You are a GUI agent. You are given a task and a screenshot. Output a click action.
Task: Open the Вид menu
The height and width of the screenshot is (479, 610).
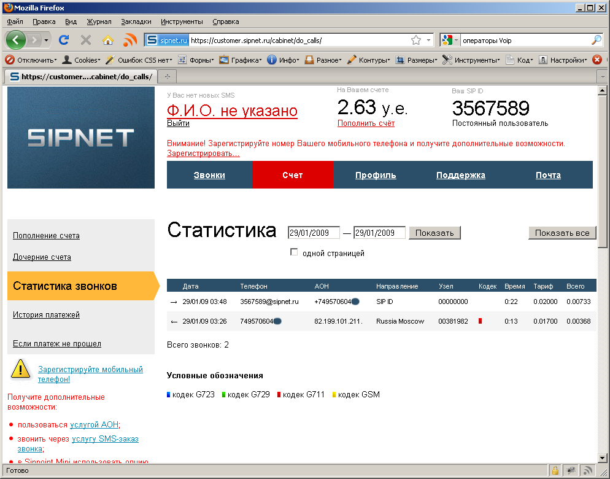coord(71,21)
